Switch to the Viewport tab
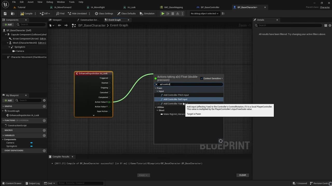332x186 pixels. pos(57,20)
